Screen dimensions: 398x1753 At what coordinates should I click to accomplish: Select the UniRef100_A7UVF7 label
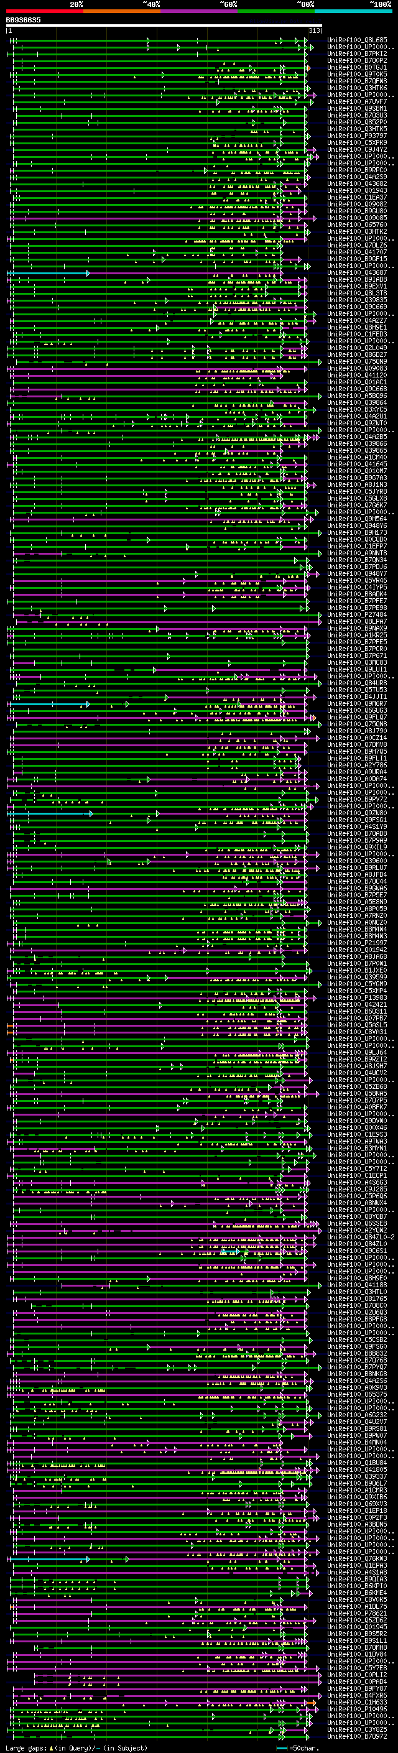357,101
